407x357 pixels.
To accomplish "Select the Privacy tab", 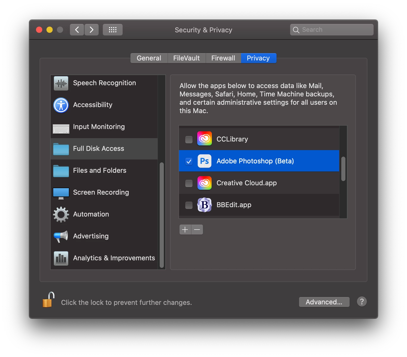I will [259, 58].
